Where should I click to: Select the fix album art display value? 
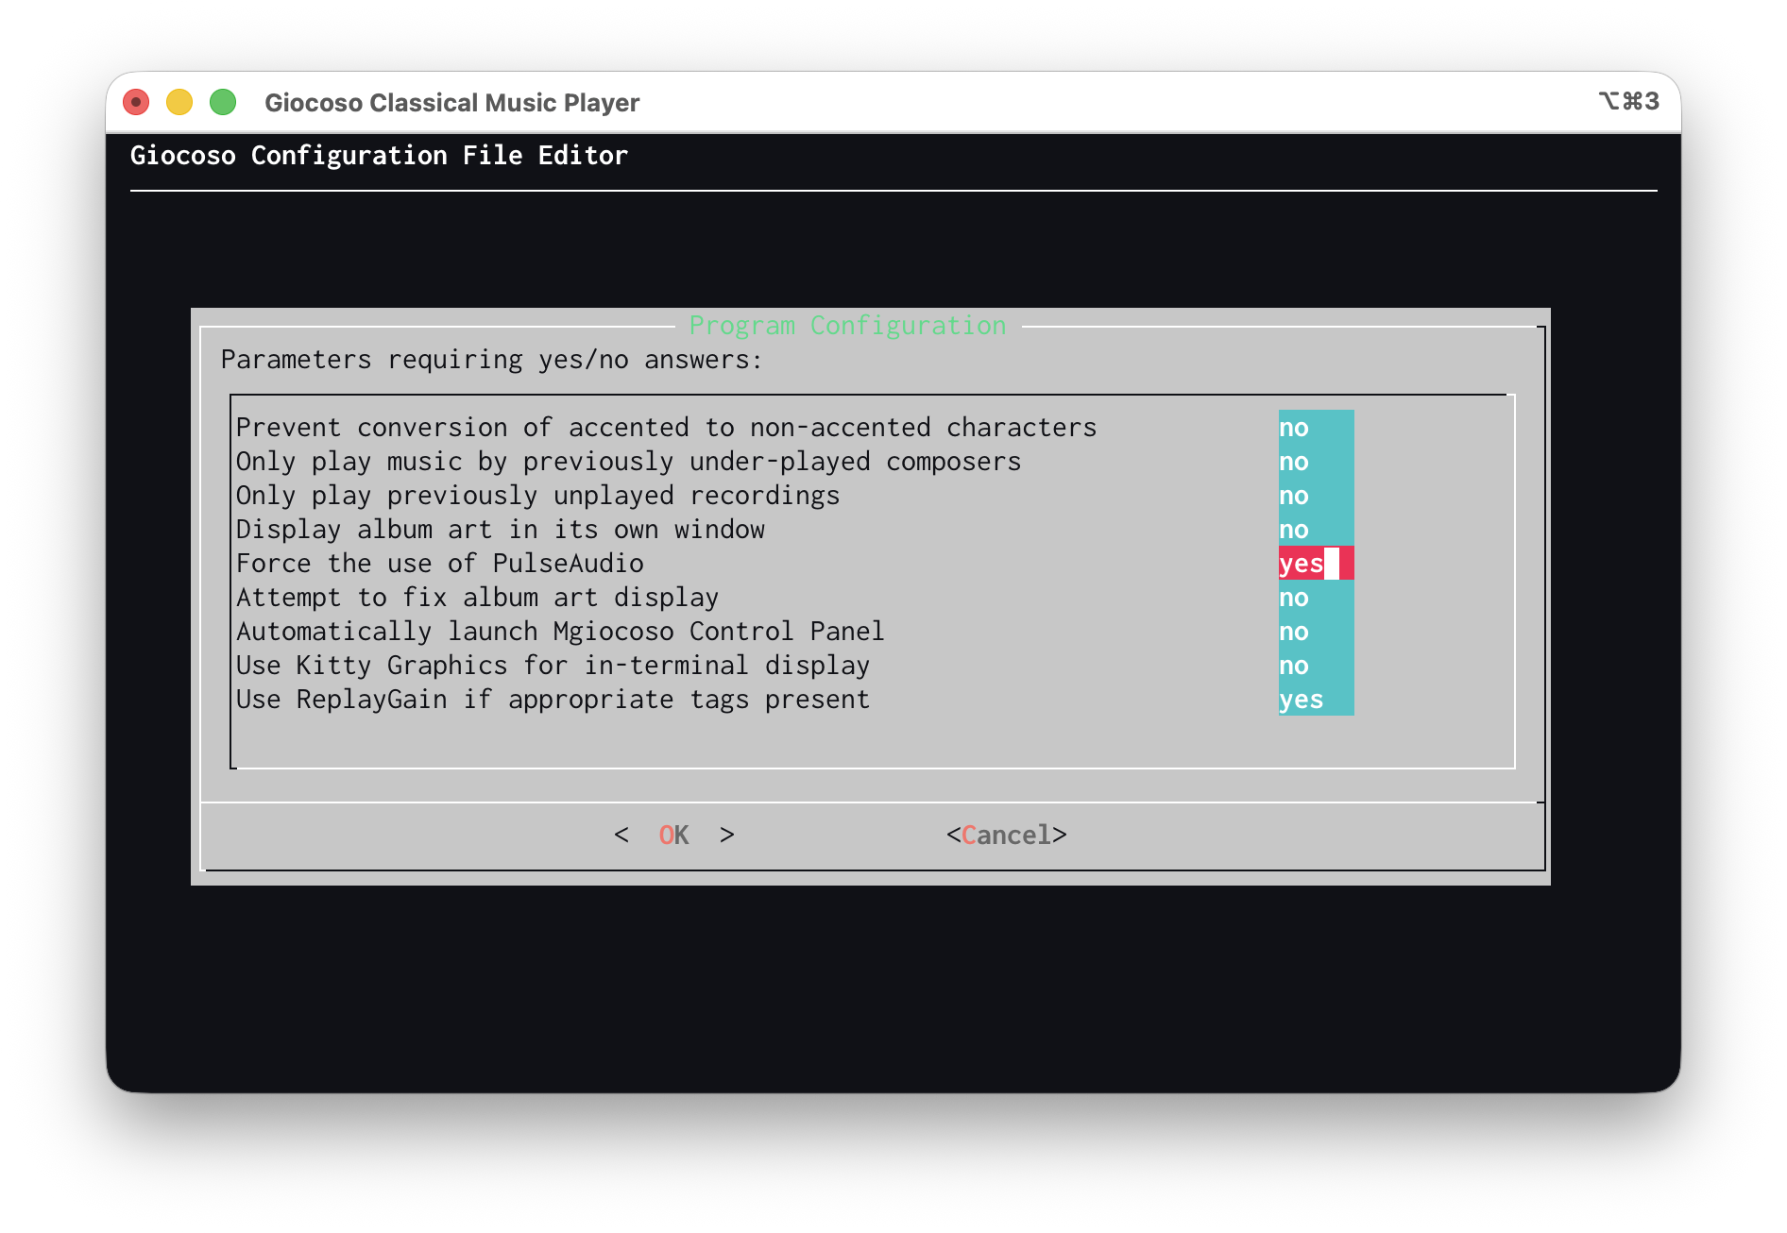coord(1315,598)
